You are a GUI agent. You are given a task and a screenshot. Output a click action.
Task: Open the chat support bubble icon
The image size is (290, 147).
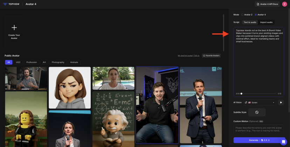pyautogui.click(x=283, y=142)
